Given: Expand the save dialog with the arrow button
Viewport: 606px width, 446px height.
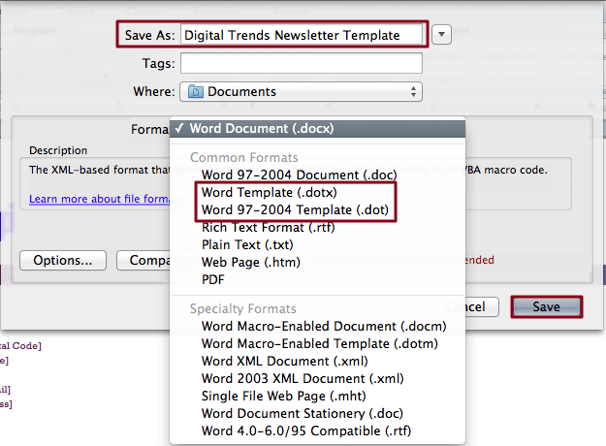Looking at the screenshot, I should (x=441, y=35).
